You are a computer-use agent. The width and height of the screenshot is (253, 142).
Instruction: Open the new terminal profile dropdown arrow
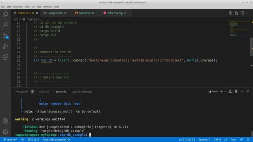pyautogui.click(x=225, y=92)
